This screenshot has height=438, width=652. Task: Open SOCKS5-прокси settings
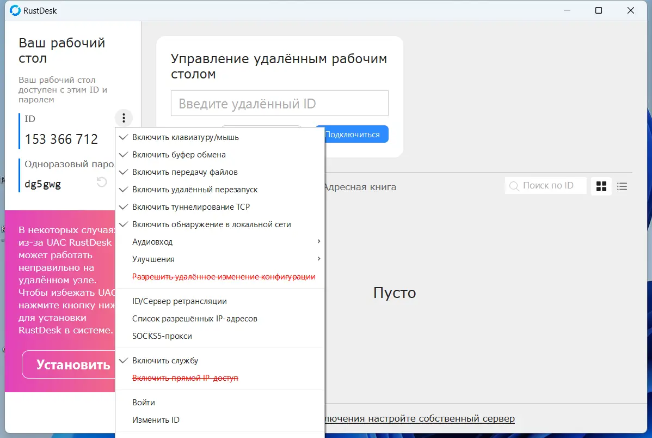point(220,337)
